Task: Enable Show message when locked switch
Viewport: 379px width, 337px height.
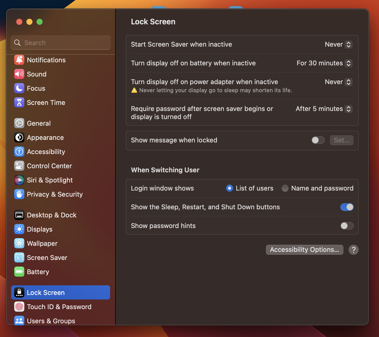Action: (x=318, y=140)
